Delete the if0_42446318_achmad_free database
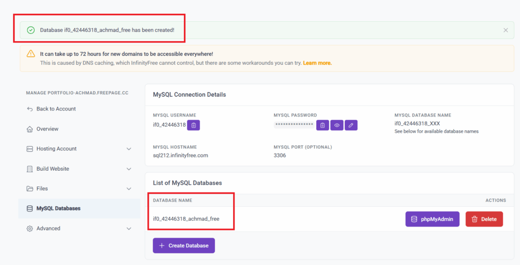 pyautogui.click(x=484, y=219)
